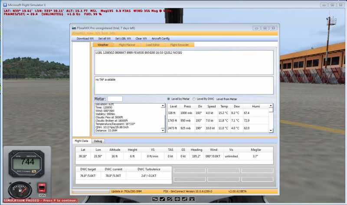
Task: Click the chain-link shaped panel icon
Action: click(170, 199)
